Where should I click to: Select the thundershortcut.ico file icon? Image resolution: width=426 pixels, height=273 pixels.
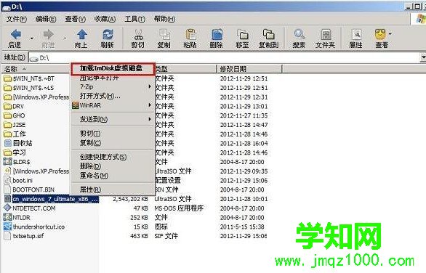[x=7, y=227]
